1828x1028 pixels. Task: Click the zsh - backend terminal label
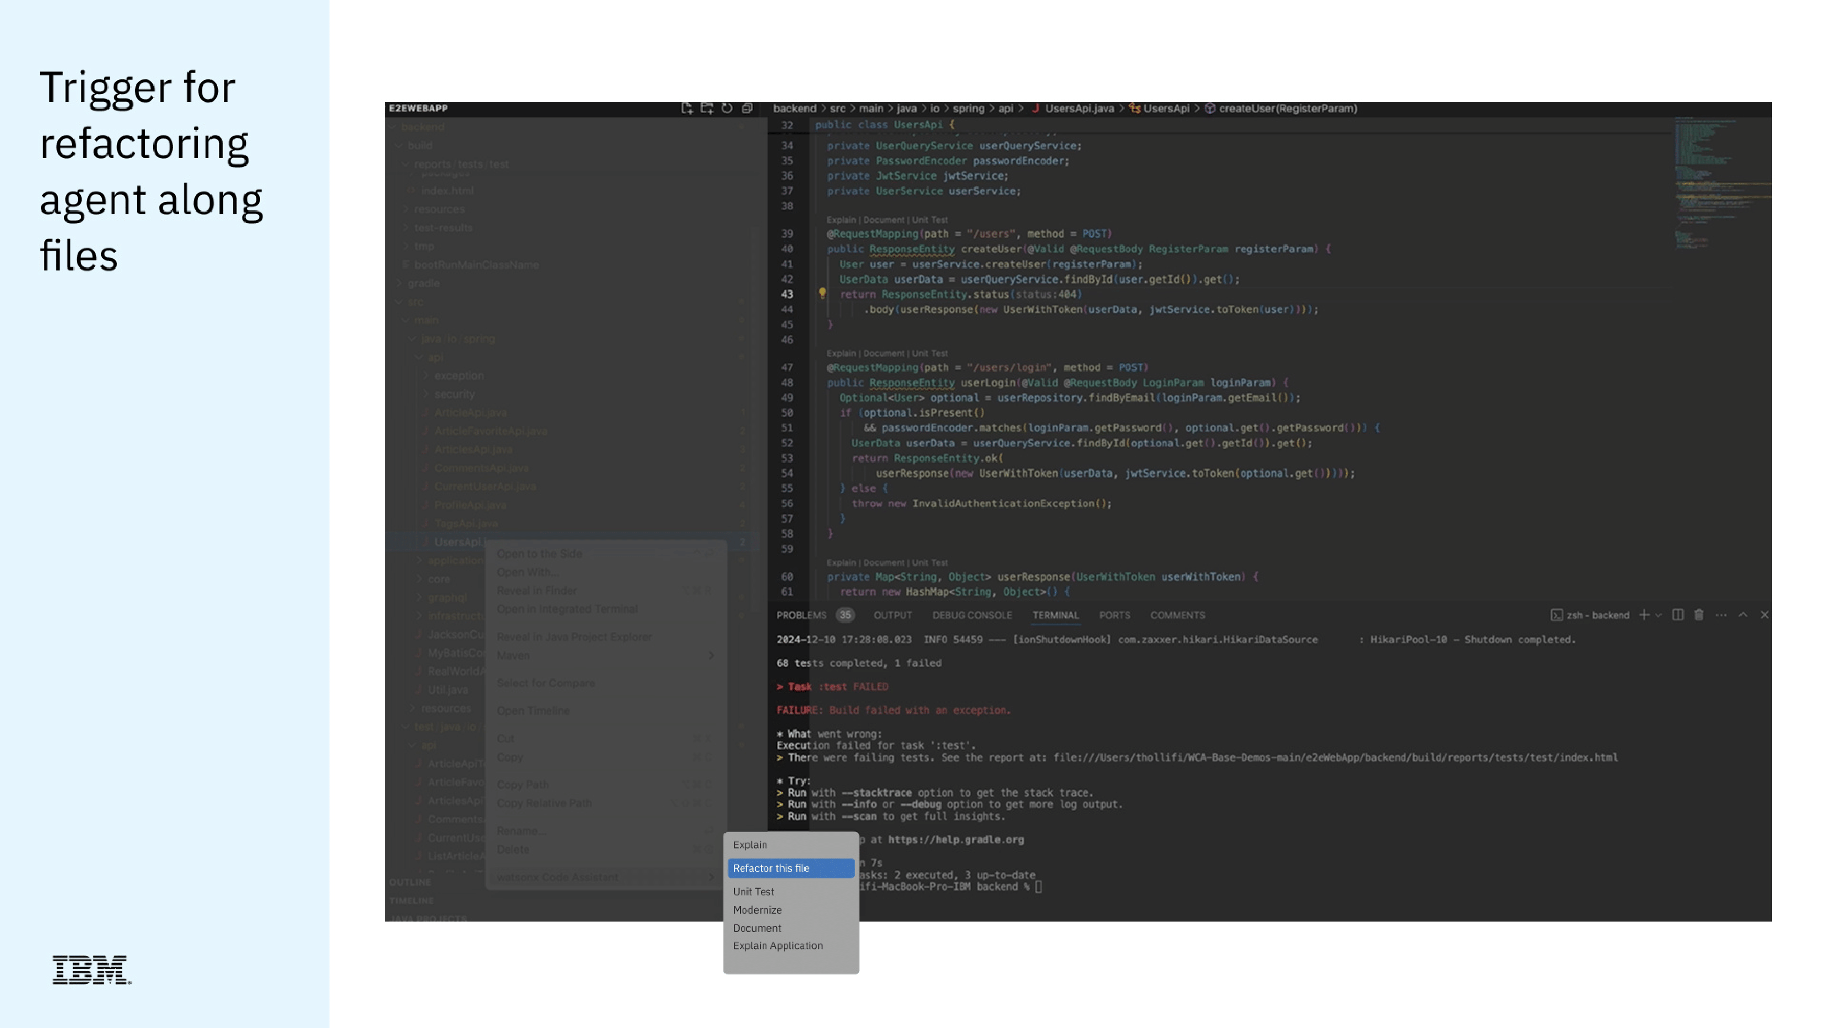point(1590,615)
